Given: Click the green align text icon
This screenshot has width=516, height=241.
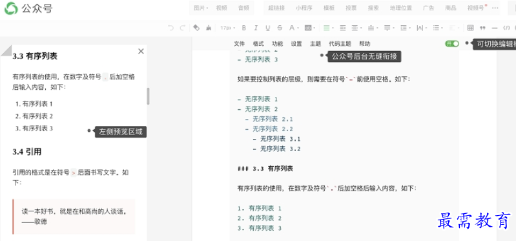Looking at the screenshot, I should coord(326,28).
